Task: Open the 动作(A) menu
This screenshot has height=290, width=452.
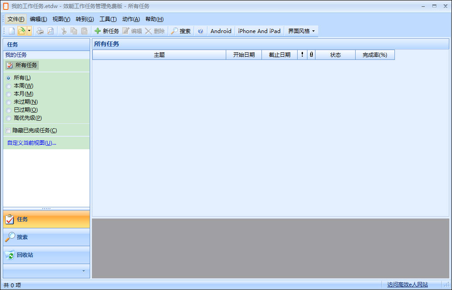Action: click(x=131, y=19)
